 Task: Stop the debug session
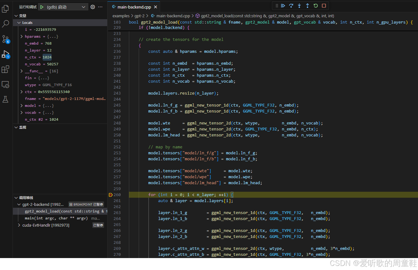point(324,6)
